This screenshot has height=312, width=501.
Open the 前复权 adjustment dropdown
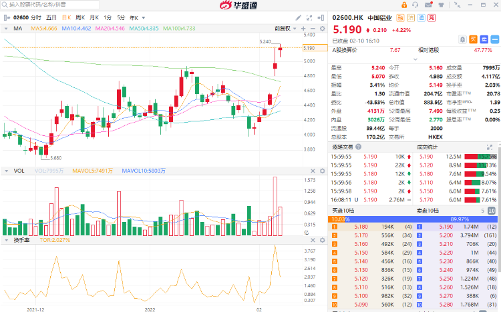[x=285, y=29]
